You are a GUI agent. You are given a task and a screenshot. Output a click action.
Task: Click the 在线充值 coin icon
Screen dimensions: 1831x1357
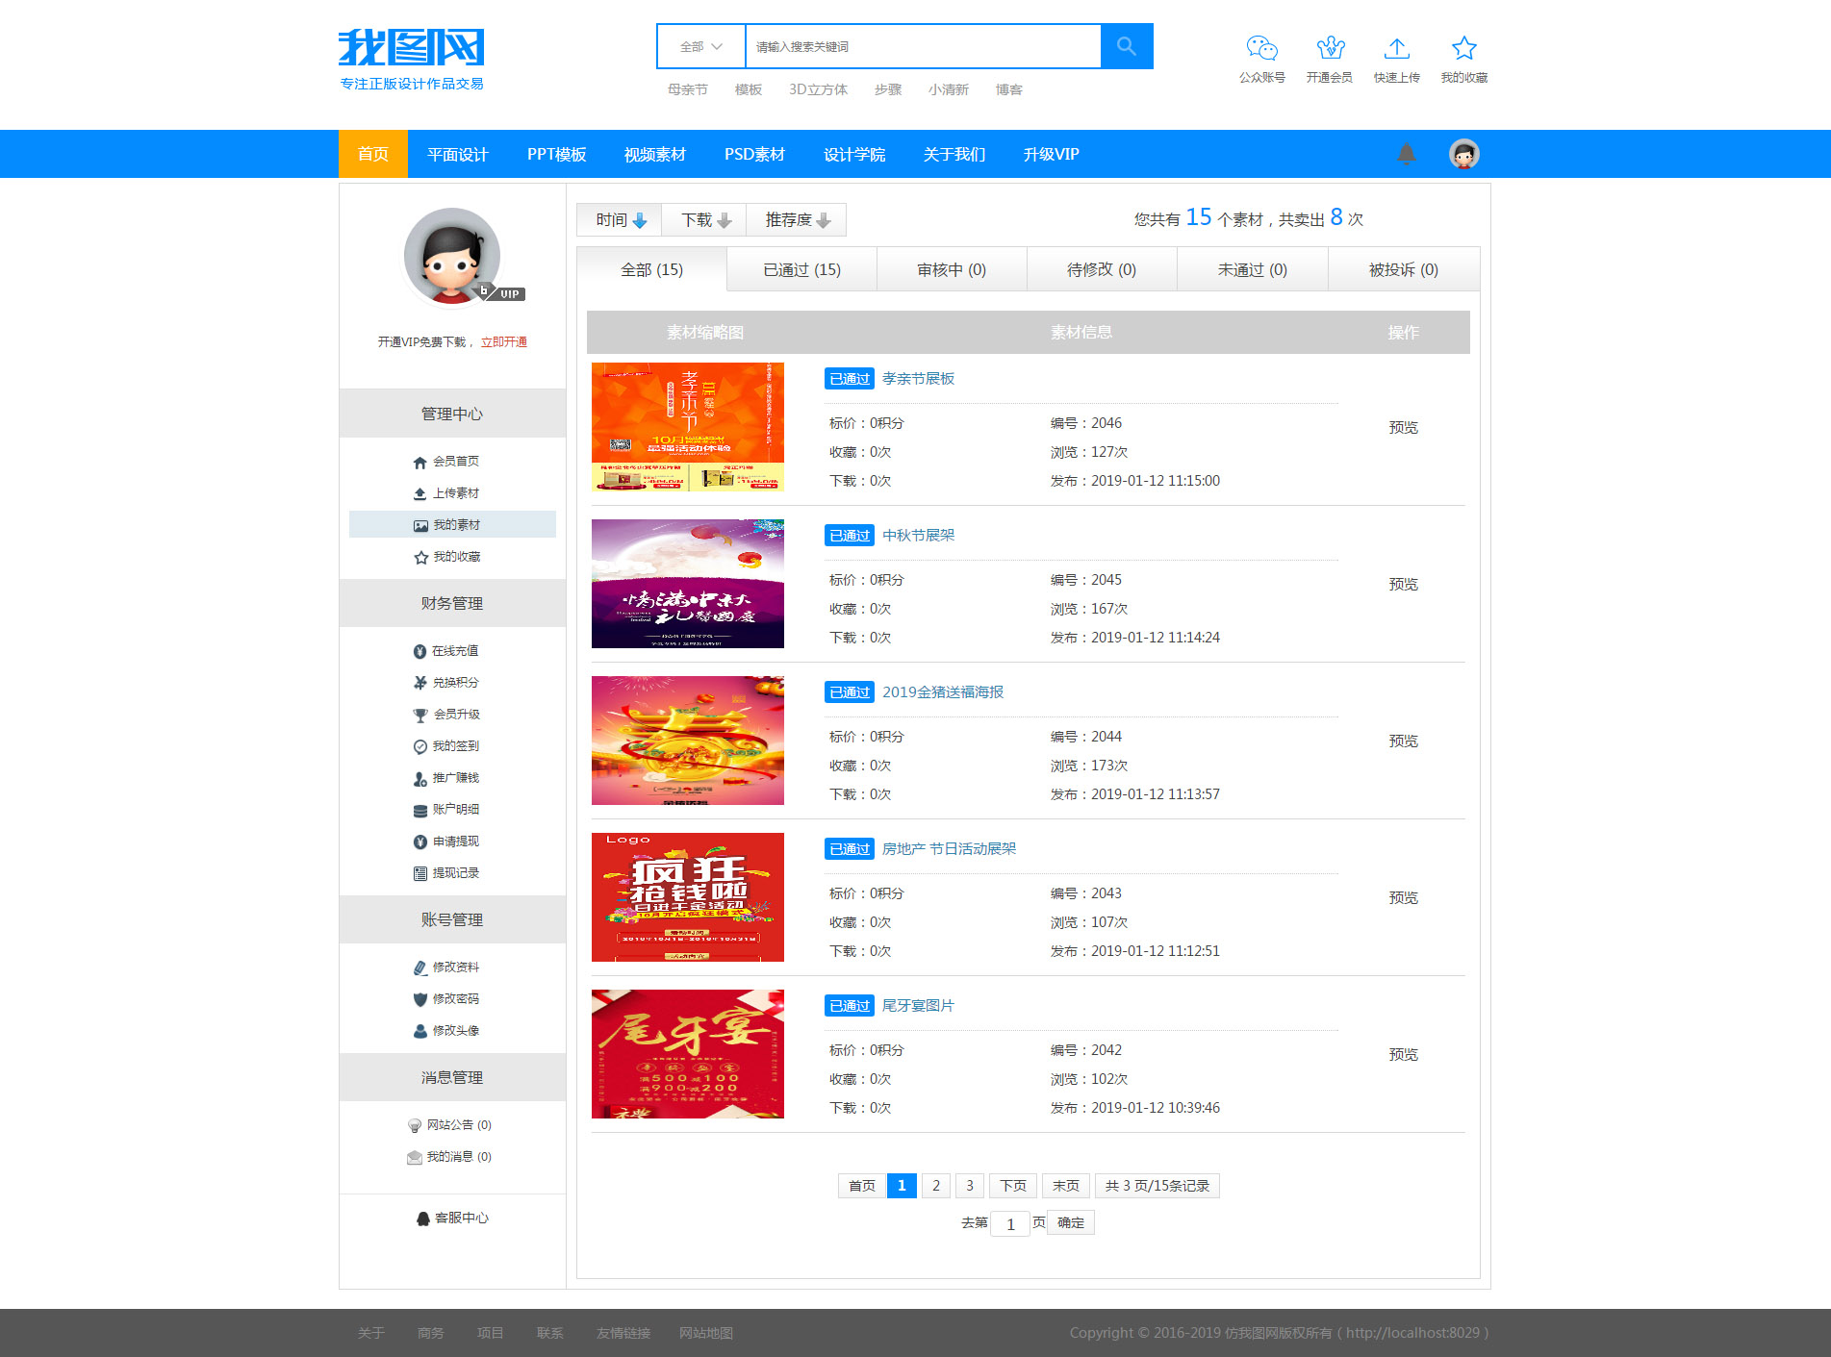[420, 651]
